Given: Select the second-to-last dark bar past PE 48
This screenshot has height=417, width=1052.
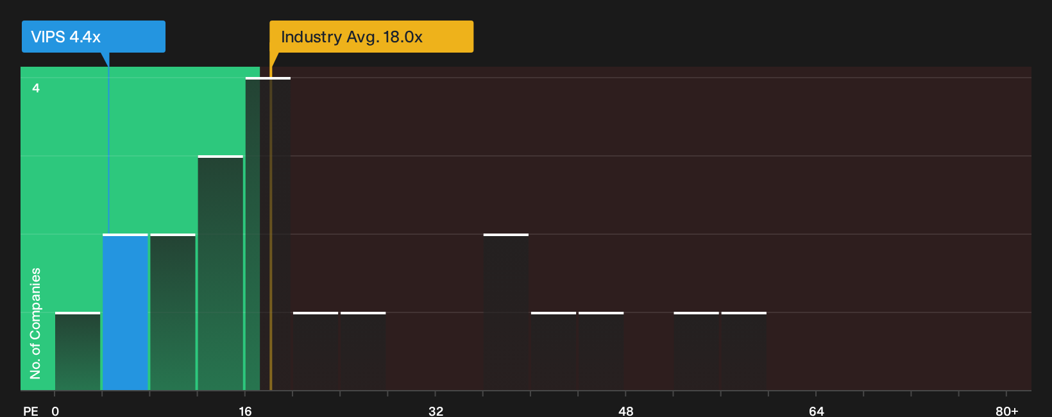Looking at the screenshot, I should pyautogui.click(x=697, y=352).
